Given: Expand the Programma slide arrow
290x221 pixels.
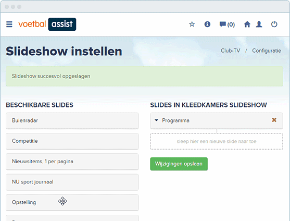Looking at the screenshot, I should (x=156, y=120).
